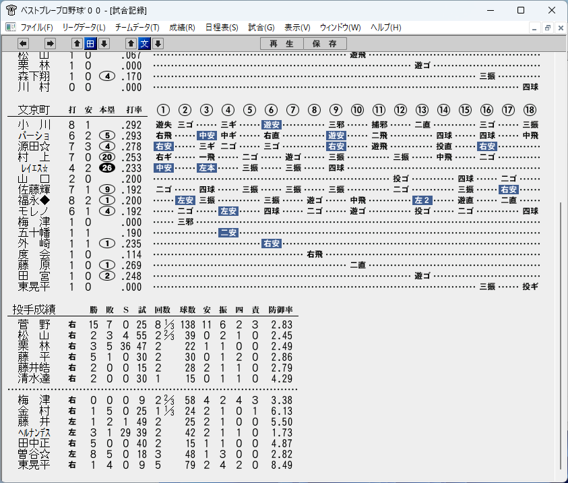
Task: Restore the inner document window
Action: tap(547, 28)
